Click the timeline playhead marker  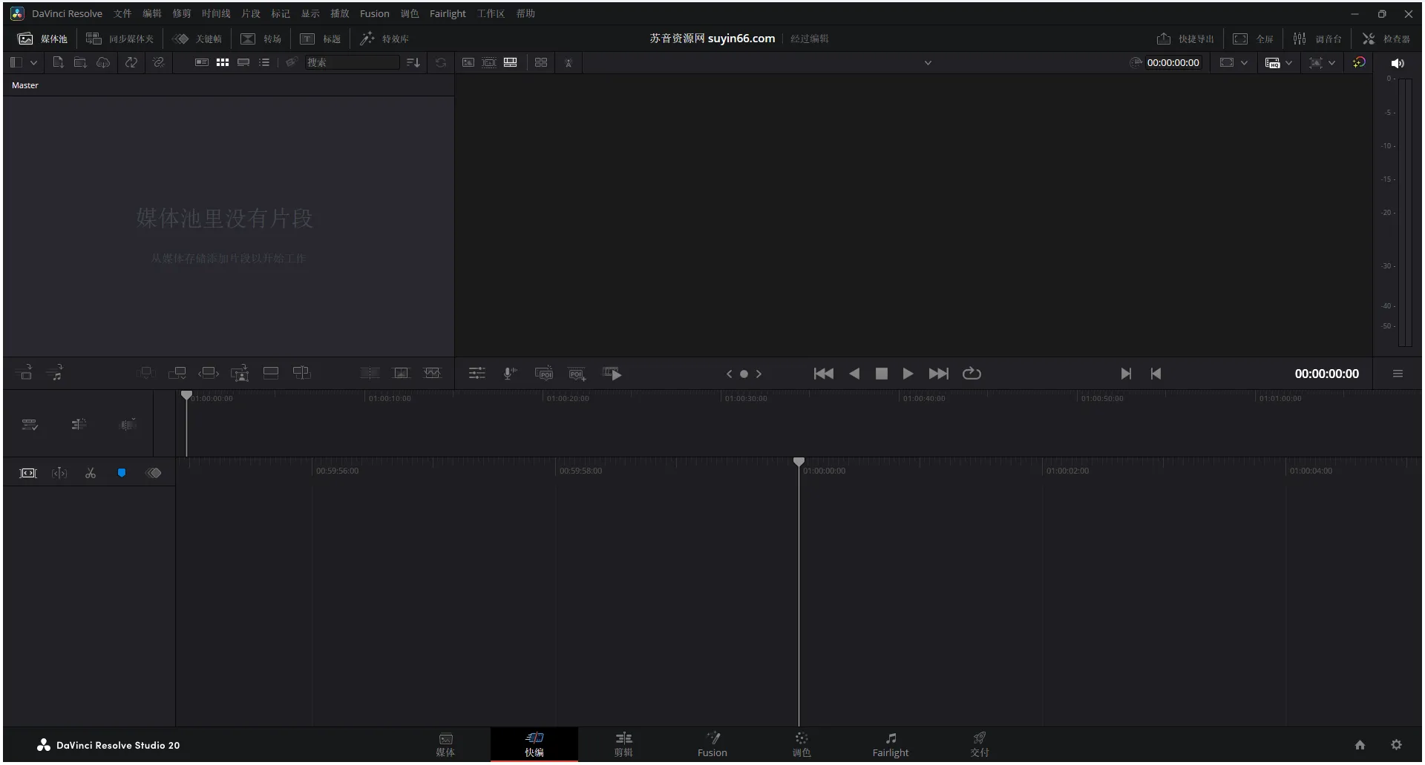[799, 461]
